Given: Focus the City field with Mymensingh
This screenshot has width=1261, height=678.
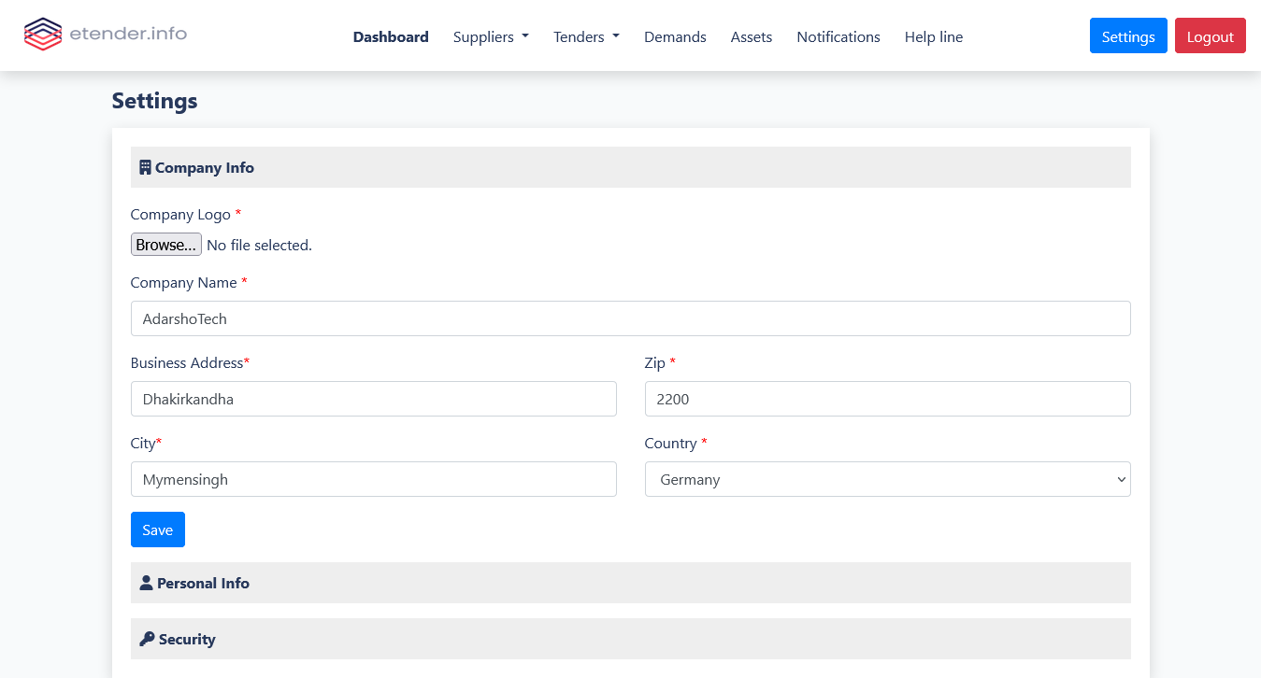Looking at the screenshot, I should tap(373, 479).
